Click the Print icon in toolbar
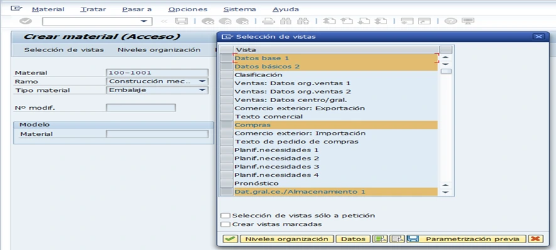Viewport: 556px width, 250px height. pyautogui.click(x=269, y=21)
